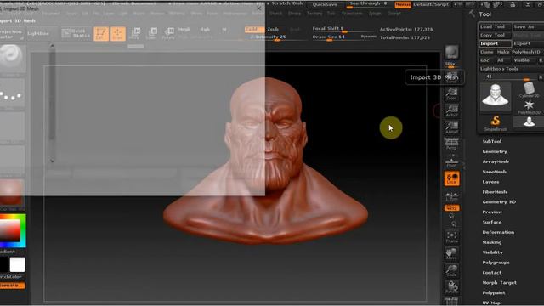The width and height of the screenshot is (544, 306).
Task: Click the QuickSave button
Action: click(325, 4)
